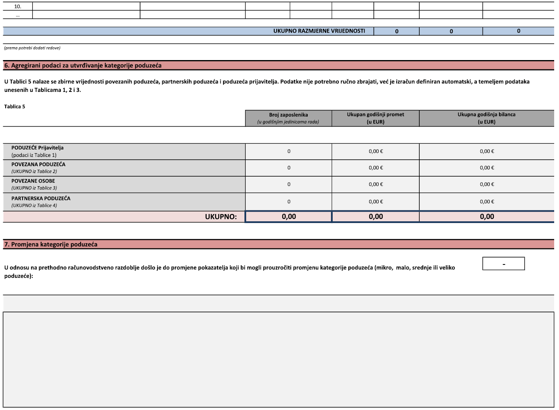Select annual balance cell for PARTNERSKA PODUZEĆA
The height and width of the screenshot is (410, 559).
pos(487,202)
